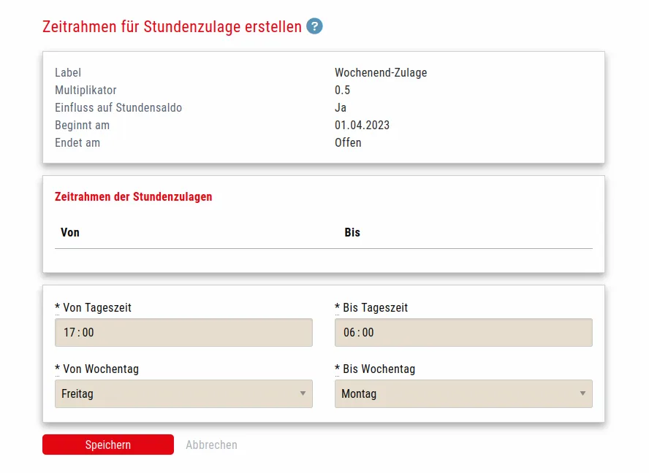The image size is (649, 473).
Task: Select the Freitag entry in Von Wochentag
Action: (76, 393)
